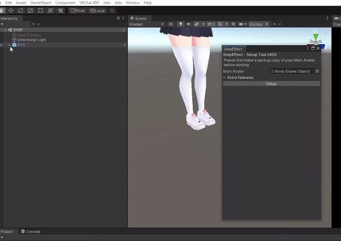This screenshot has height=241, width=341.
Task: Select the Move tool in toolbar
Action: click(11, 11)
